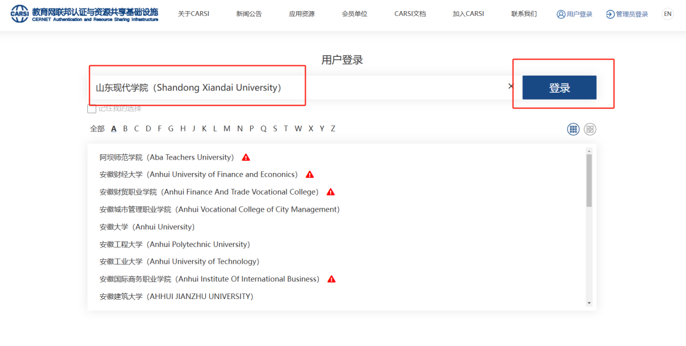The image size is (686, 346).
Task: Open the 加入CARSI menu
Action: [468, 14]
